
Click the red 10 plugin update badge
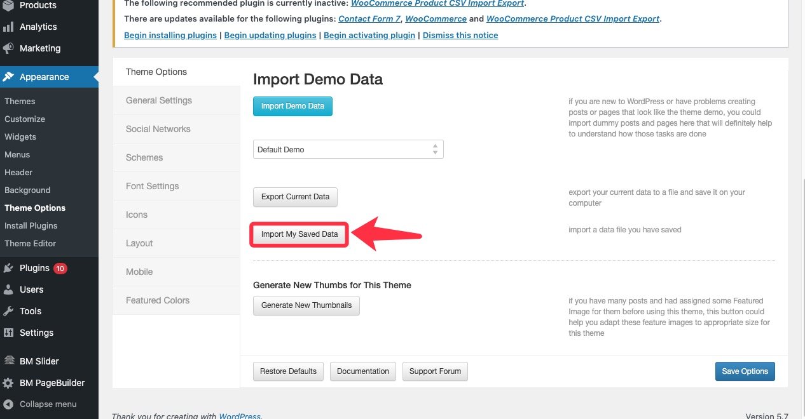[x=60, y=269]
